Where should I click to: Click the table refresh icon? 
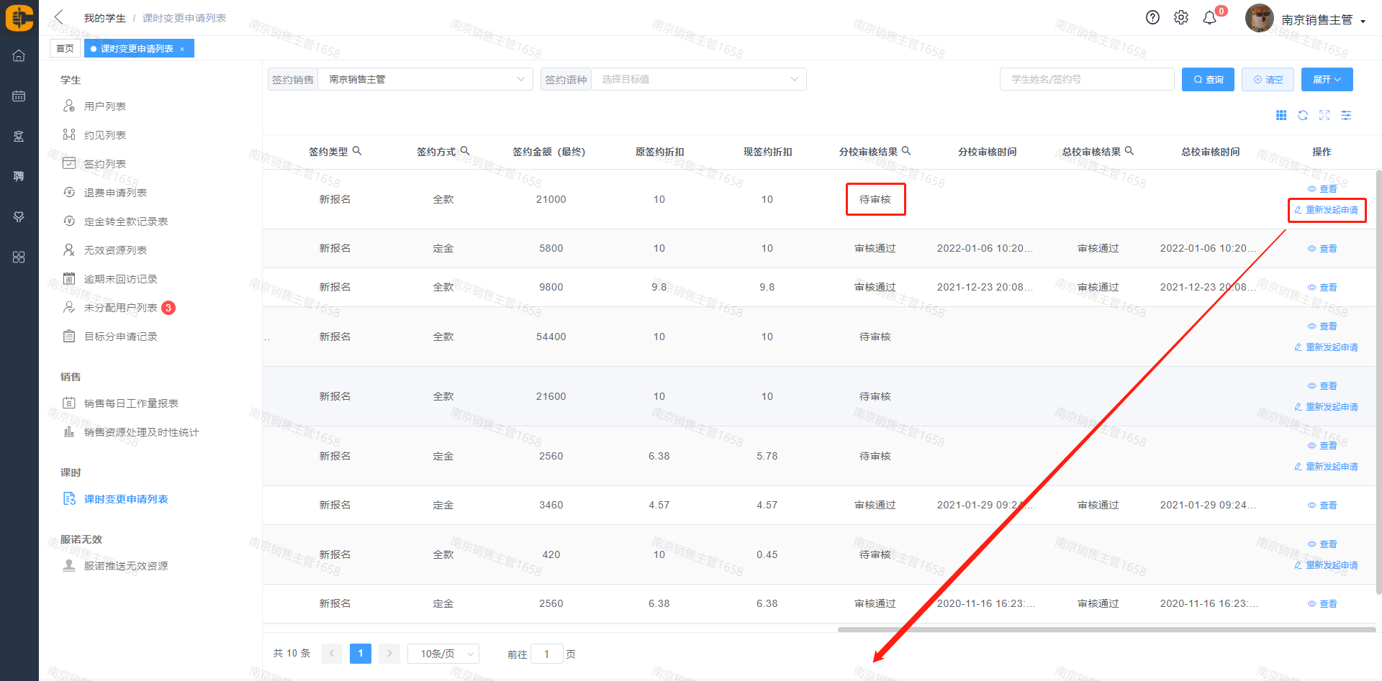1303,116
